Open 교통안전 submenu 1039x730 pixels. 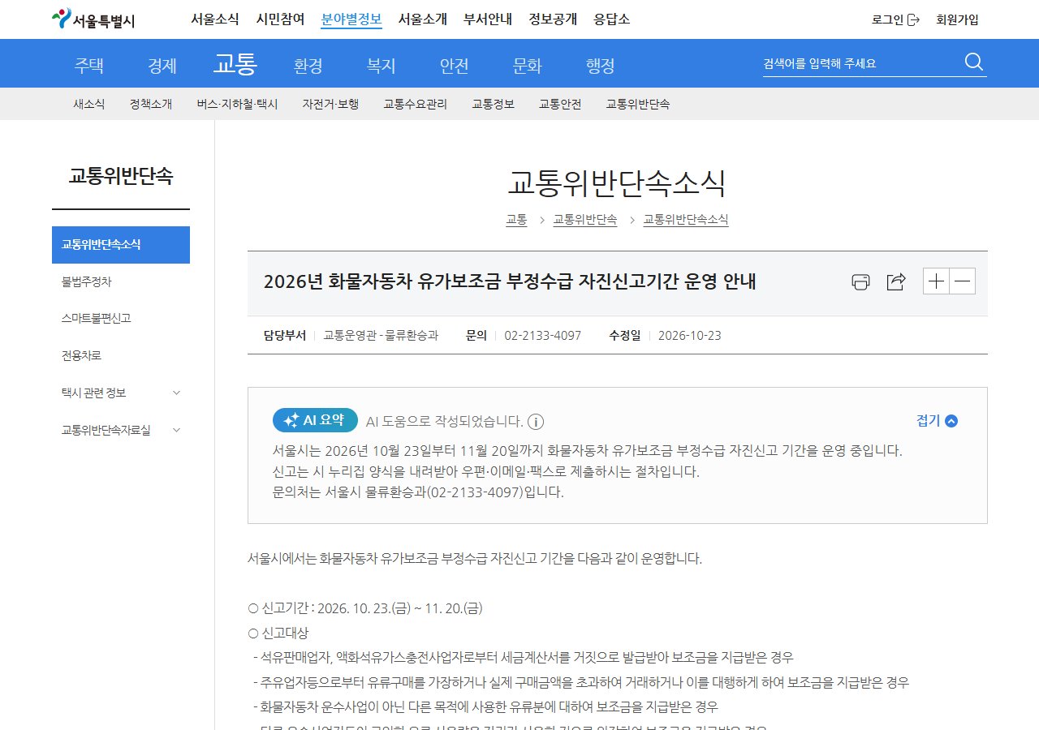click(x=560, y=104)
